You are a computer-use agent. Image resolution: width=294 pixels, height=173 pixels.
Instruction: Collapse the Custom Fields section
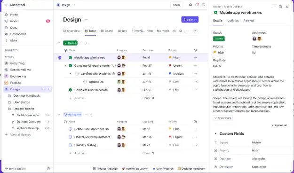tap(215, 134)
